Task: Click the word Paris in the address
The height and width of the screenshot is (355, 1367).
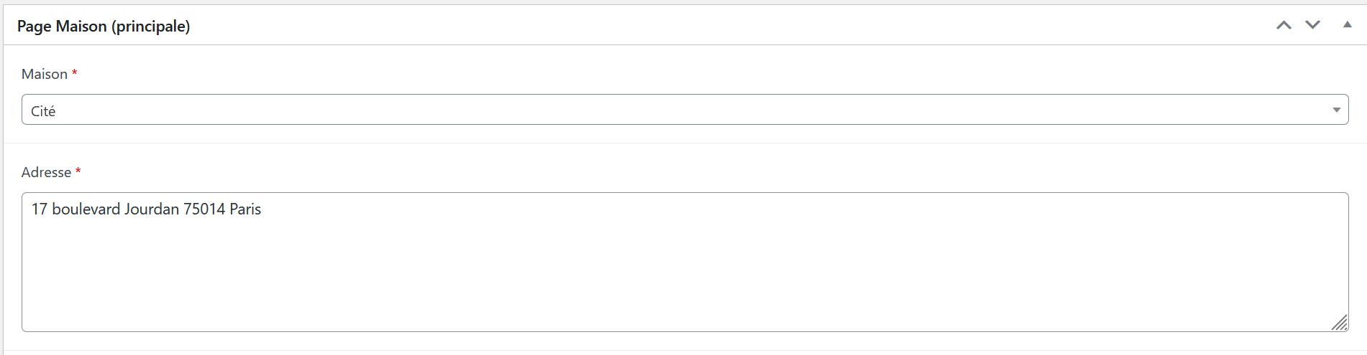Action: [x=245, y=209]
